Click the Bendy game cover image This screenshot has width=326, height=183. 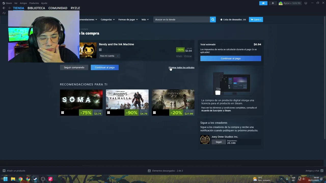tap(88, 50)
